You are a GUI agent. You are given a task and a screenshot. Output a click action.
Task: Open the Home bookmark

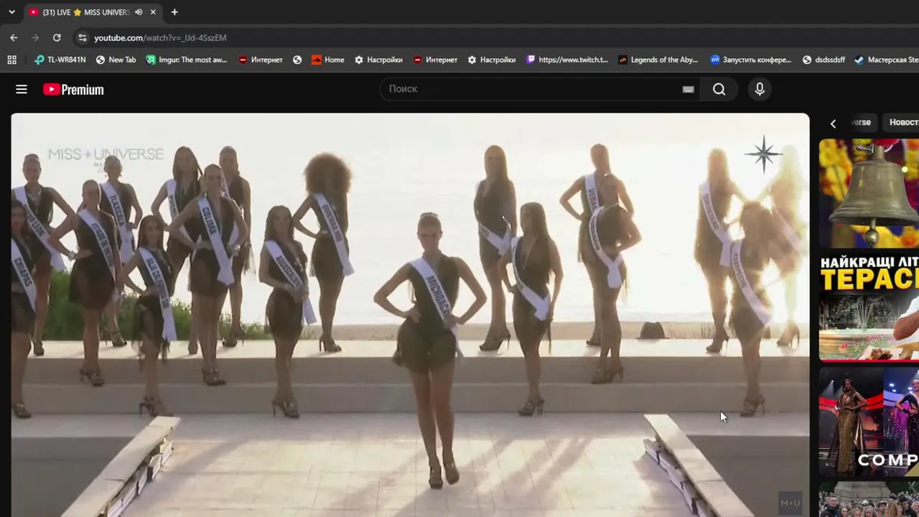pyautogui.click(x=328, y=60)
